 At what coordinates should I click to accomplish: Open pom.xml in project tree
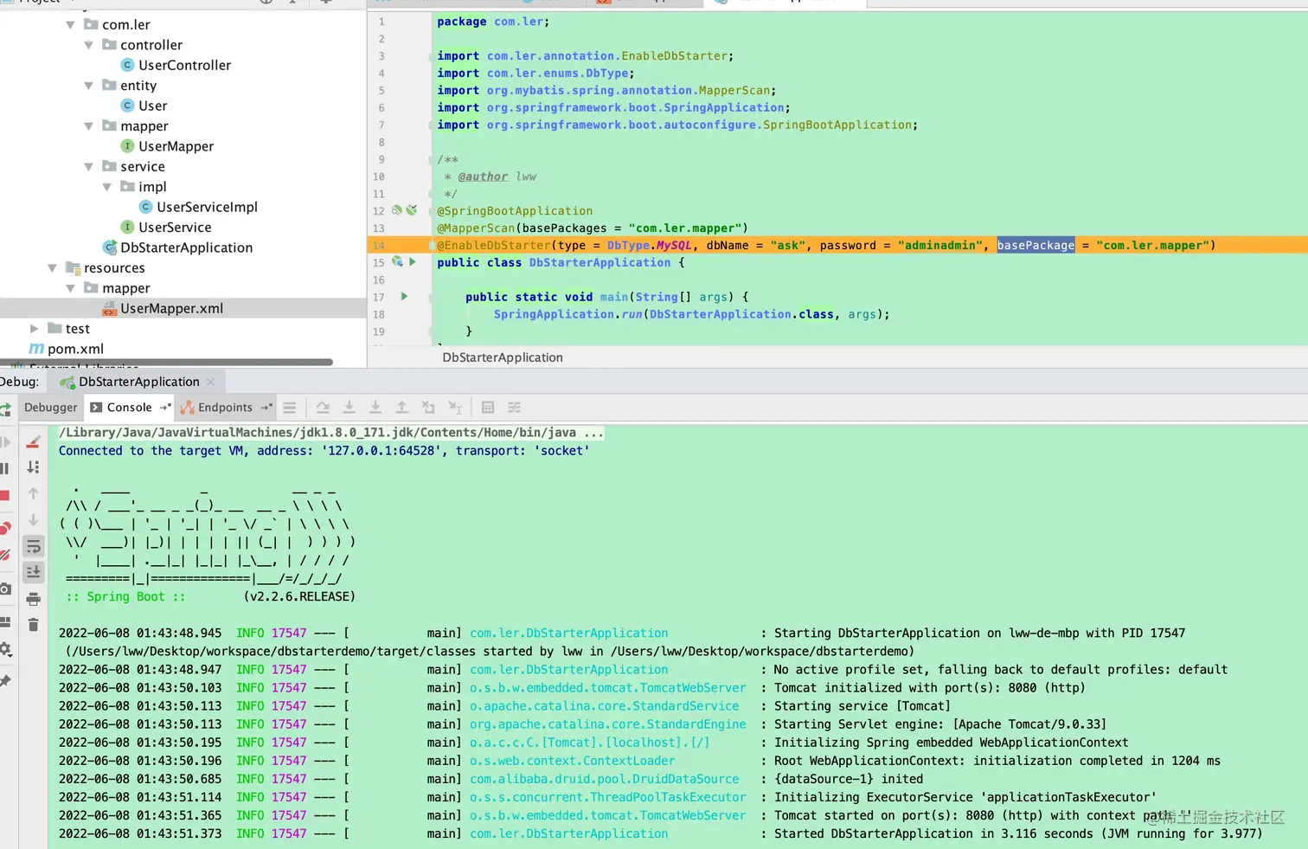tap(75, 349)
